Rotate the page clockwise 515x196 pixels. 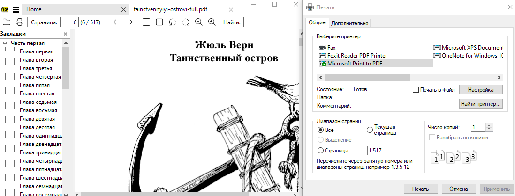tap(186, 22)
